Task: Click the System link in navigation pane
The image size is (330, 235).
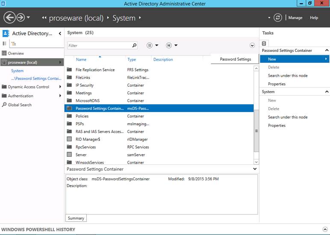Action: [x=18, y=71]
